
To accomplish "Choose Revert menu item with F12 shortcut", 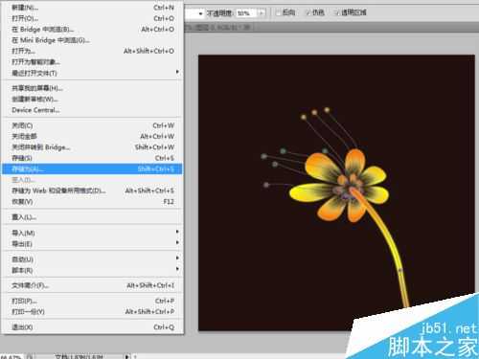I will 93,201.
